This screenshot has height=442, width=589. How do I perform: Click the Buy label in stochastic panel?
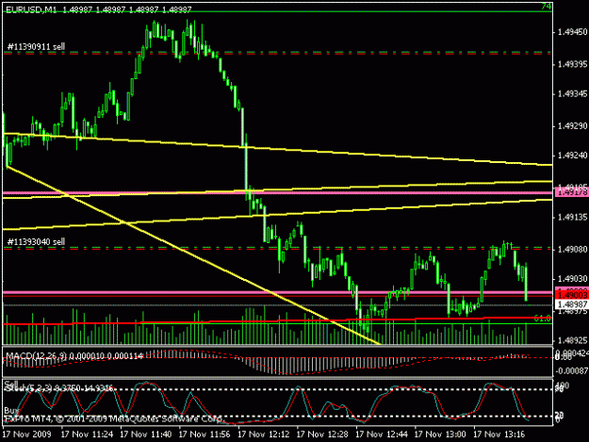point(11,410)
